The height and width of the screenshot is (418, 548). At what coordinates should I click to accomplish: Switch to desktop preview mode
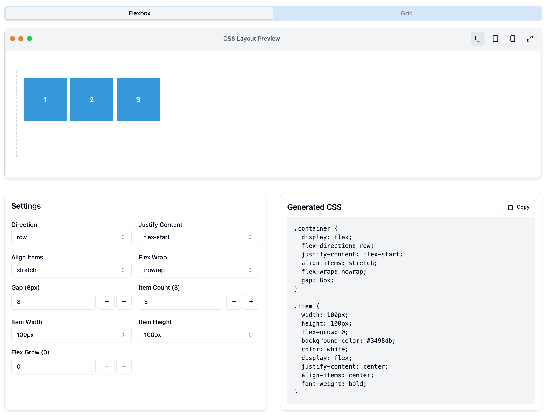click(478, 39)
